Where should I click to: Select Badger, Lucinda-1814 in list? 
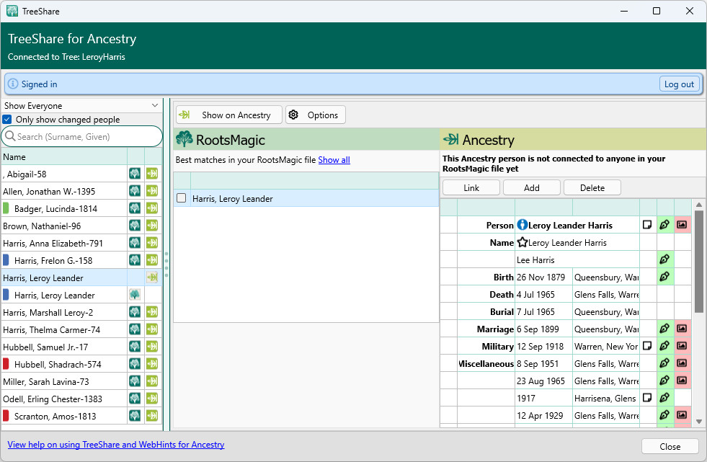pyautogui.click(x=55, y=209)
